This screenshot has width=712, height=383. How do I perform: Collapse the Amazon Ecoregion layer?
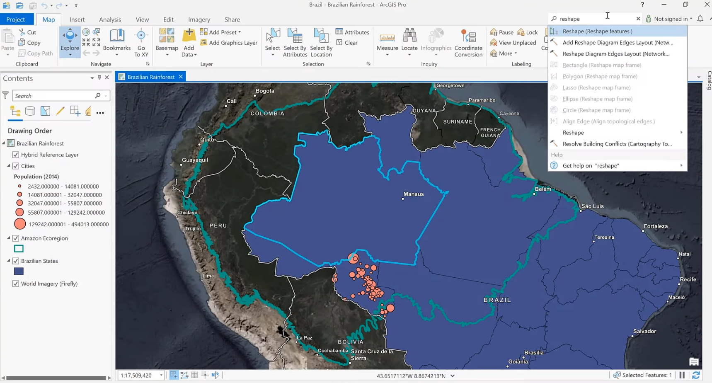click(x=9, y=238)
